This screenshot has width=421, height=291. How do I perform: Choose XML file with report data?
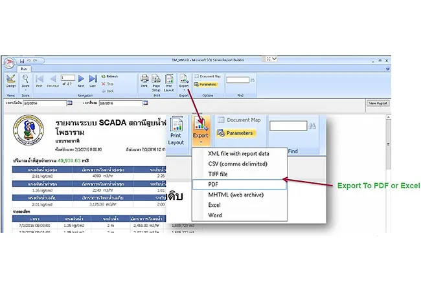[240, 153]
